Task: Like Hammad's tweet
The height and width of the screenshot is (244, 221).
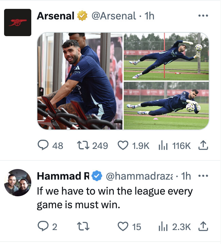Action: [x=129, y=226]
